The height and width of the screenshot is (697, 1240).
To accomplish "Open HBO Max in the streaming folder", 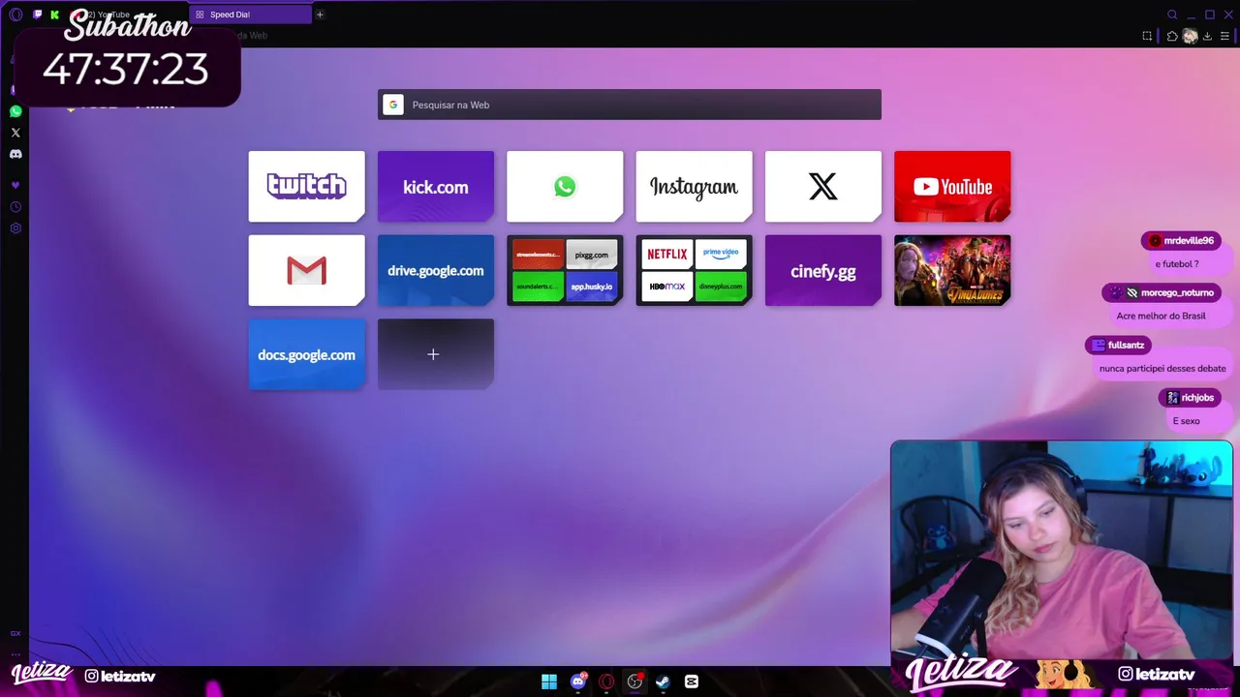I will coord(666,287).
